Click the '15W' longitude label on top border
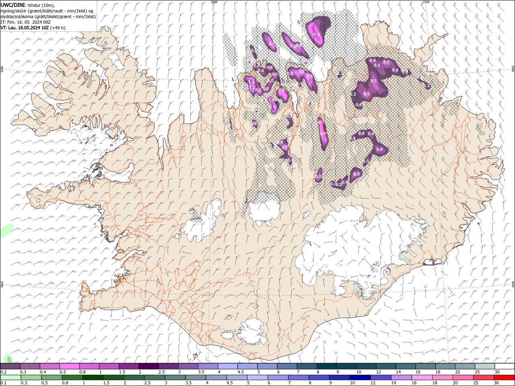Screen dimensions: 515x386 (426, 2)
